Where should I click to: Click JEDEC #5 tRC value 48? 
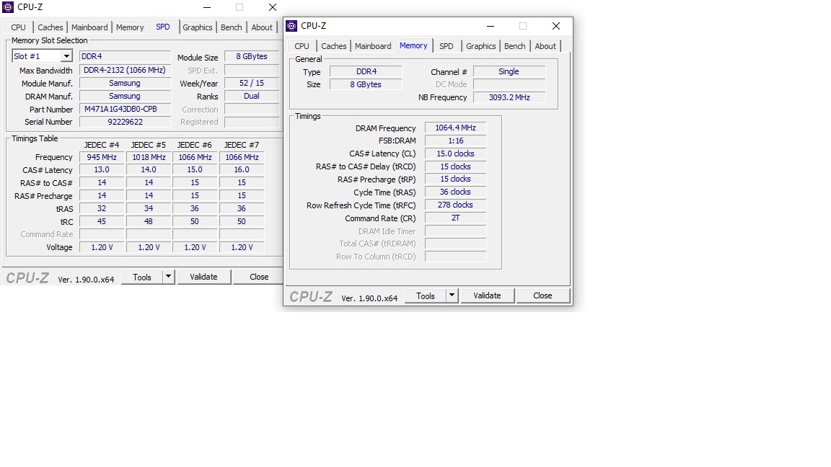pyautogui.click(x=149, y=221)
